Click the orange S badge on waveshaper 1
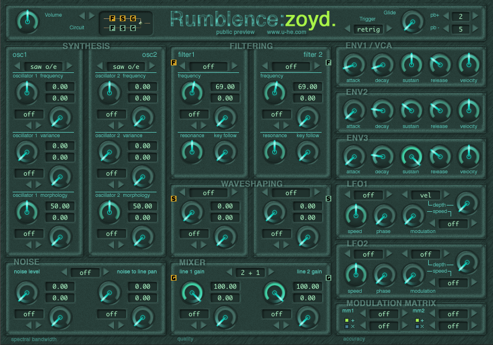Screen dimensions: 493x345 pos(174,199)
